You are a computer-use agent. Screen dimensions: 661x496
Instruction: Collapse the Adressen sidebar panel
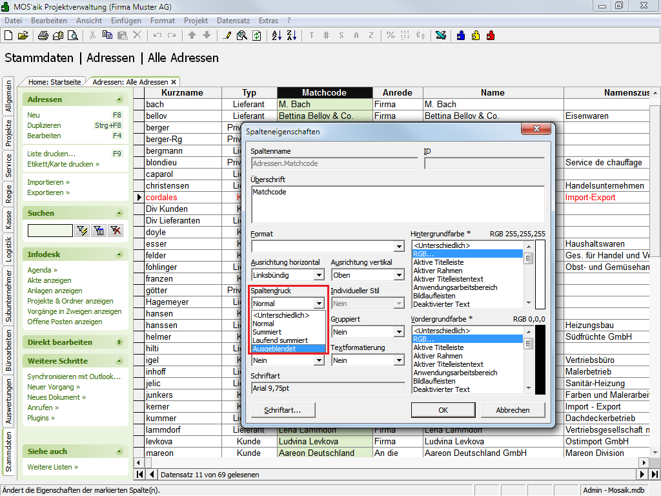(118, 99)
